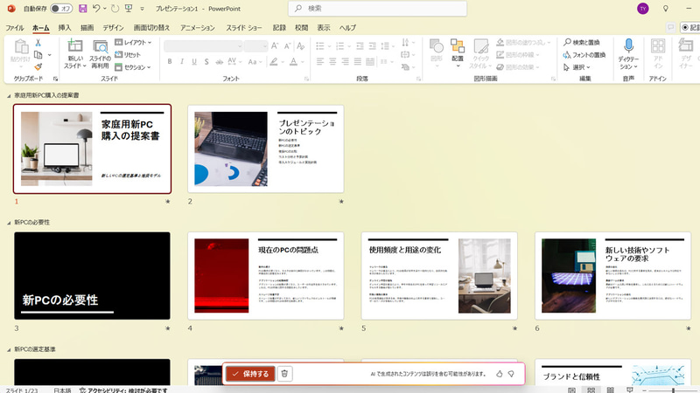Toggle text Shadow (S) button
Image resolution: width=700 pixels, height=393 pixels.
coord(206,61)
